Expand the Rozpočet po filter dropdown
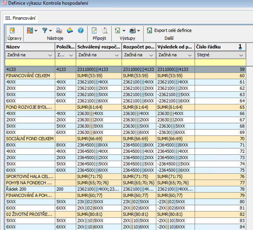The image size is (253, 230). pyautogui.click(x=152, y=55)
